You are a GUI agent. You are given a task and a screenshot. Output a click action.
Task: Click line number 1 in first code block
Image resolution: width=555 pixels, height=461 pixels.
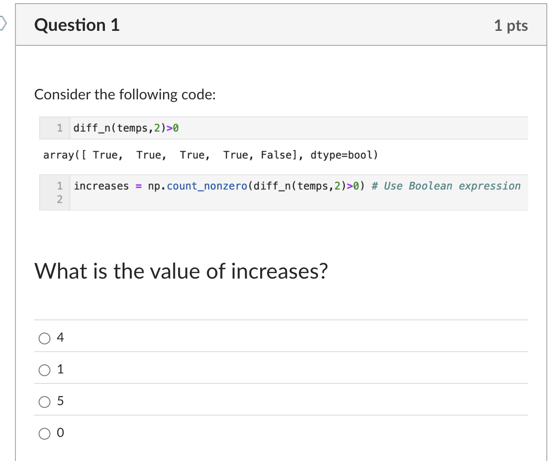(x=59, y=128)
